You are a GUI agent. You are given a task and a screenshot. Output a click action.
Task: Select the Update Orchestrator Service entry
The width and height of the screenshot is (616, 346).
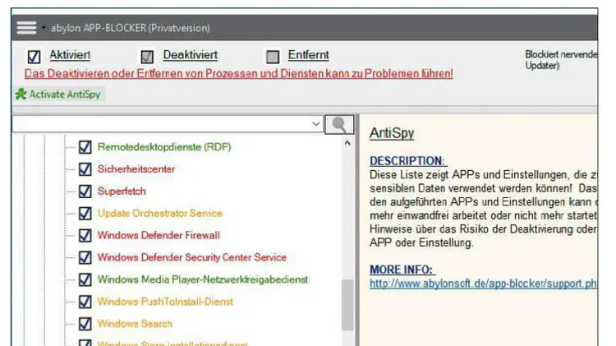pos(160,213)
